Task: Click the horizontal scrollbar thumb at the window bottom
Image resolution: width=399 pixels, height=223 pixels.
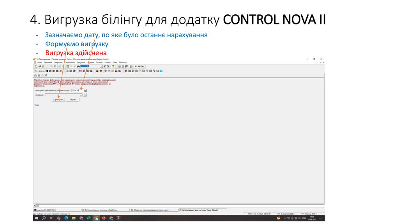Action: pos(37,206)
